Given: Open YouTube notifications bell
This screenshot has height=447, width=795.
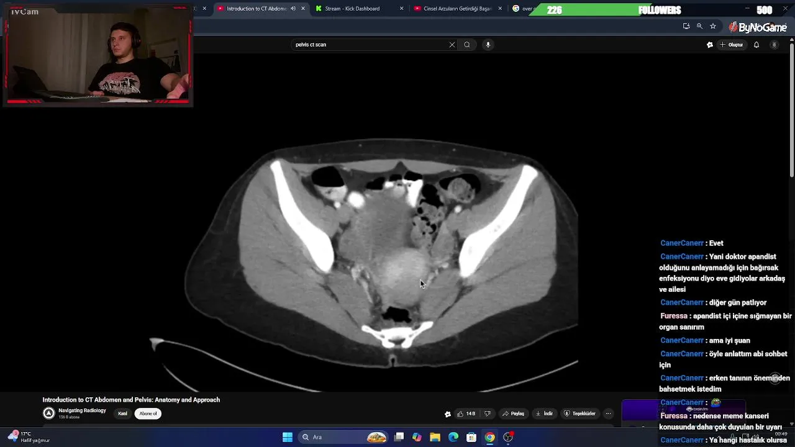Looking at the screenshot, I should (x=756, y=45).
